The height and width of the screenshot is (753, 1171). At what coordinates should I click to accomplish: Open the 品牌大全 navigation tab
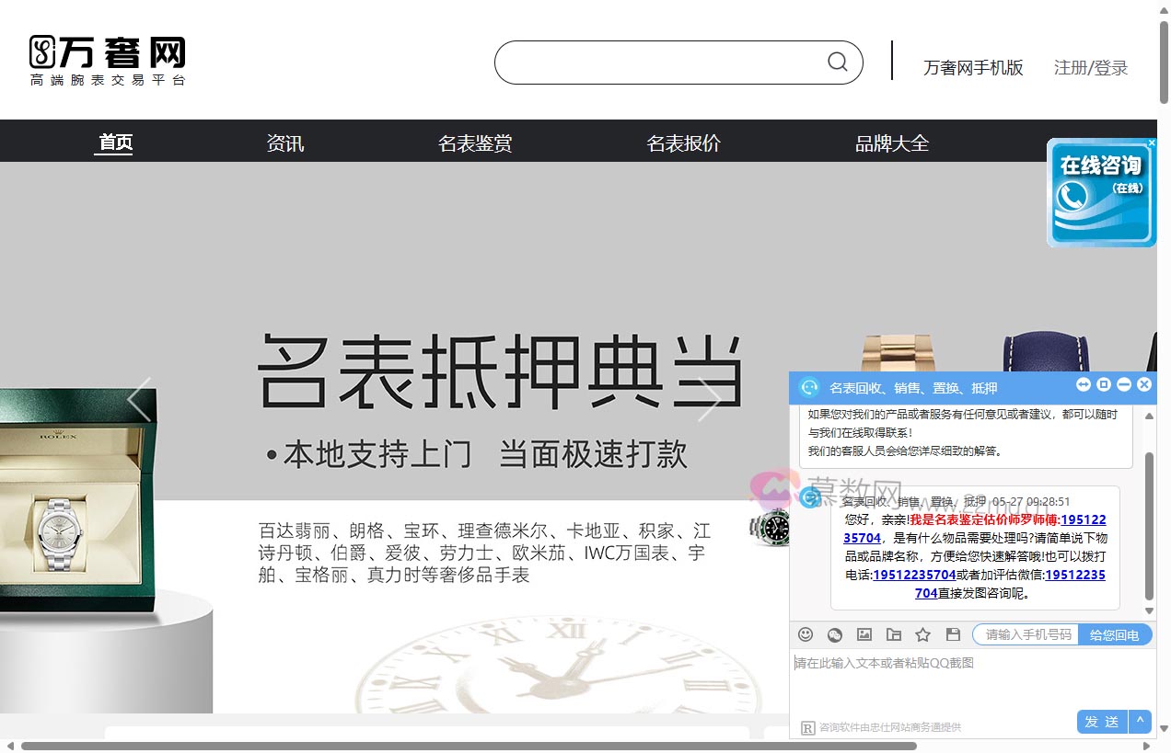click(891, 143)
